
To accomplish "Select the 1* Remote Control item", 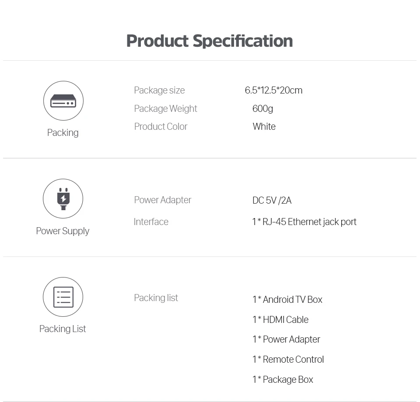I will (x=288, y=359).
